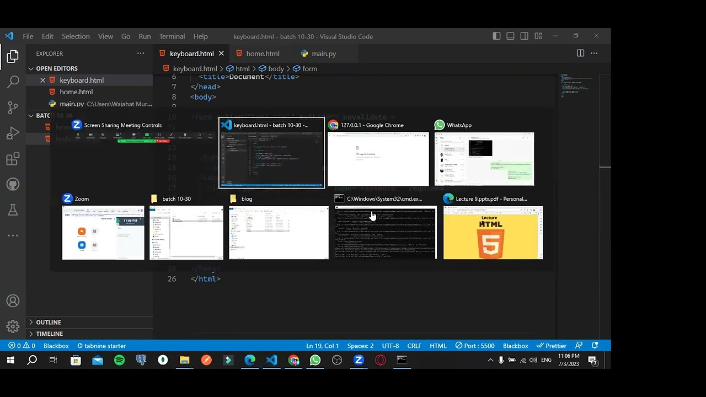The image size is (706, 397).
Task: Click the Prettier status bar button
Action: [552, 346]
